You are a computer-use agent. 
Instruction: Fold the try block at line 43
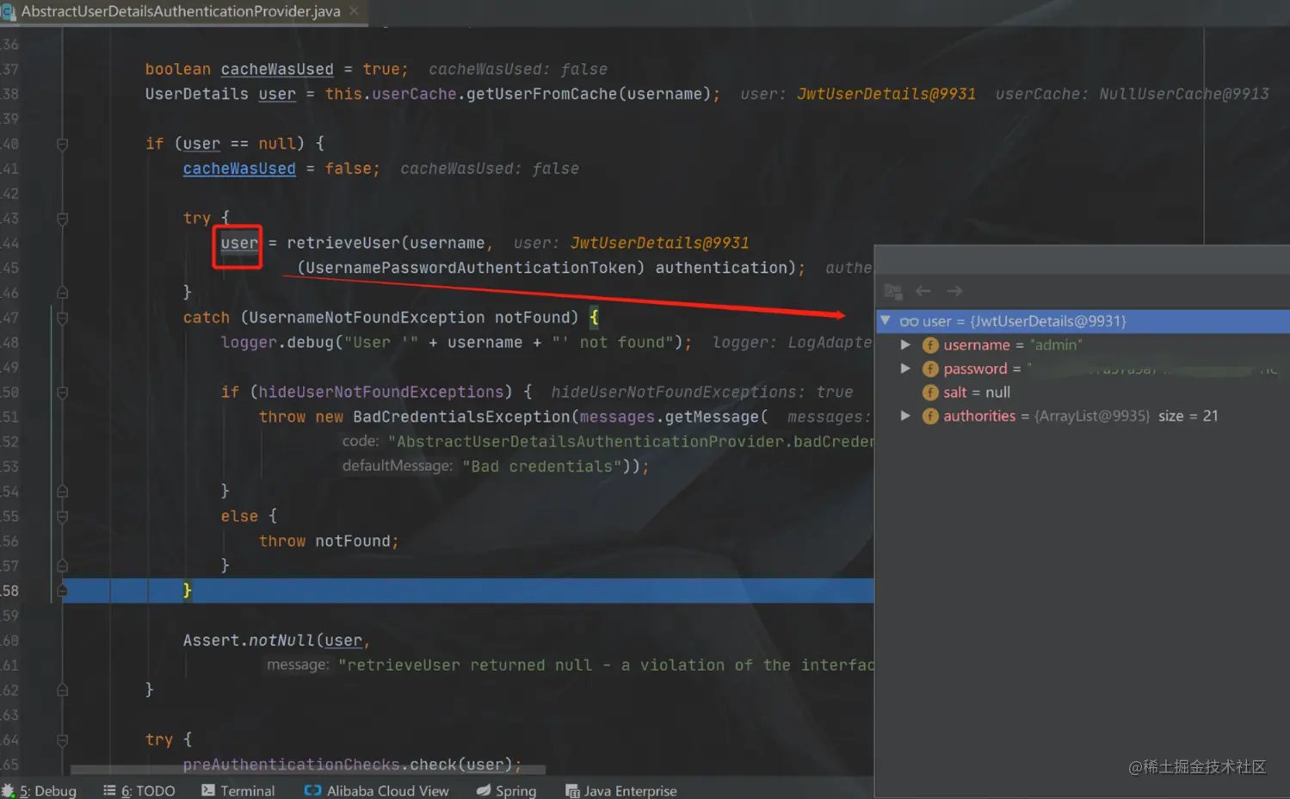62,219
